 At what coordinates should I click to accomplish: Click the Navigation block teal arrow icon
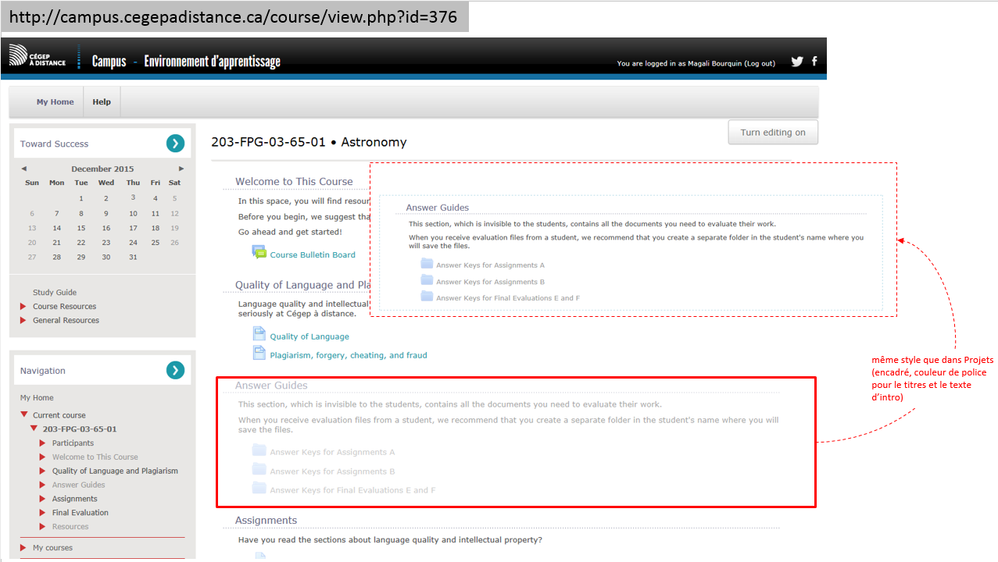175,370
